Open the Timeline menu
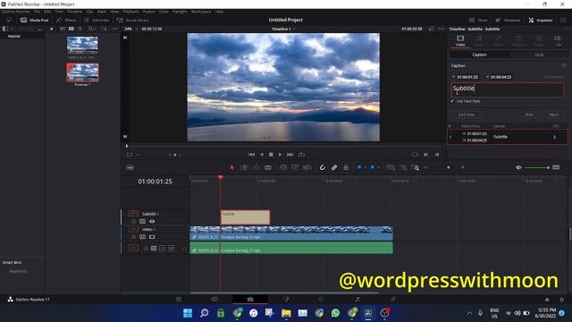This screenshot has width=572, height=322. pyautogui.click(x=74, y=12)
